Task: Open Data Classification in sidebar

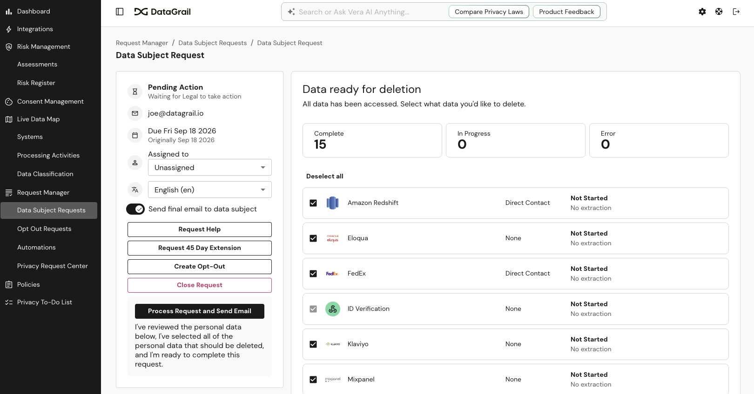Action: coord(45,174)
